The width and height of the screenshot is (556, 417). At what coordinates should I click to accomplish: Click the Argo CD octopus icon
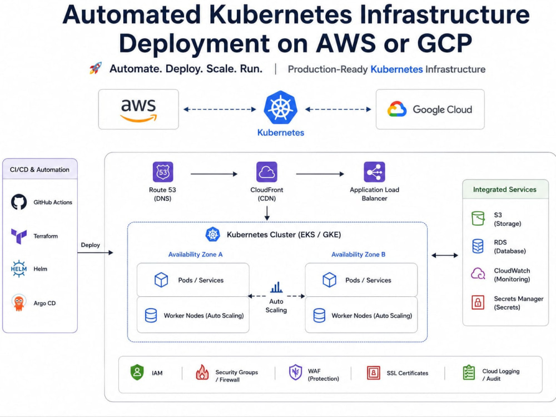pyautogui.click(x=19, y=303)
